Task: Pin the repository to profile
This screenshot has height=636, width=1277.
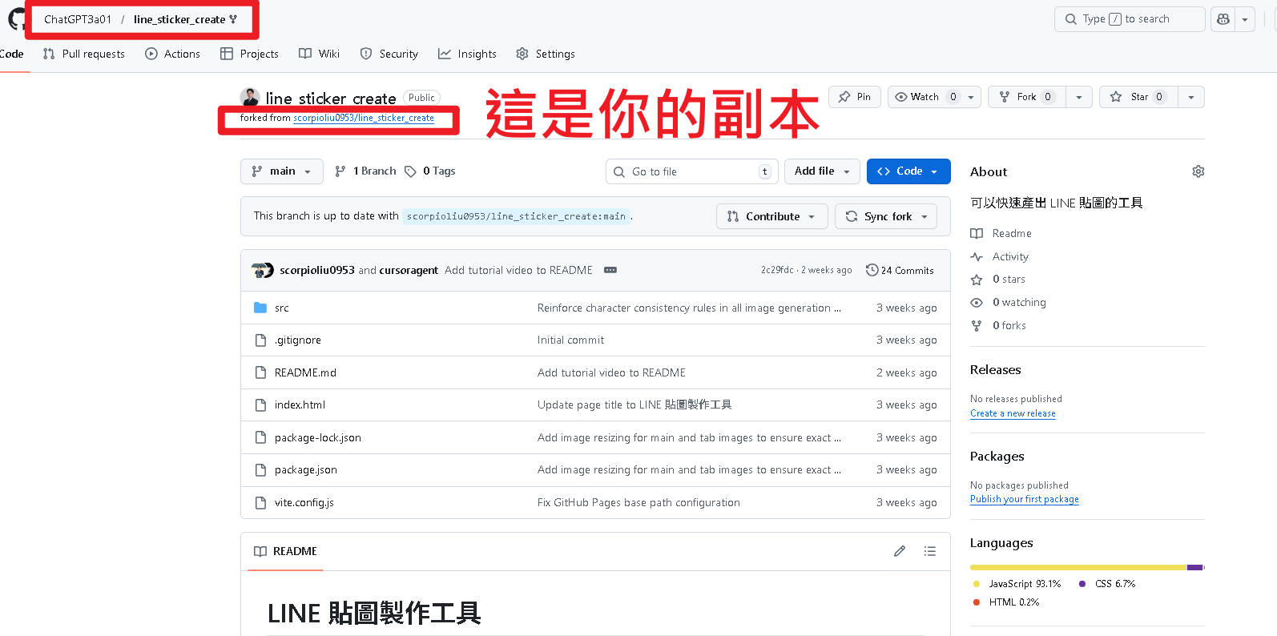Action: pyautogui.click(x=855, y=97)
